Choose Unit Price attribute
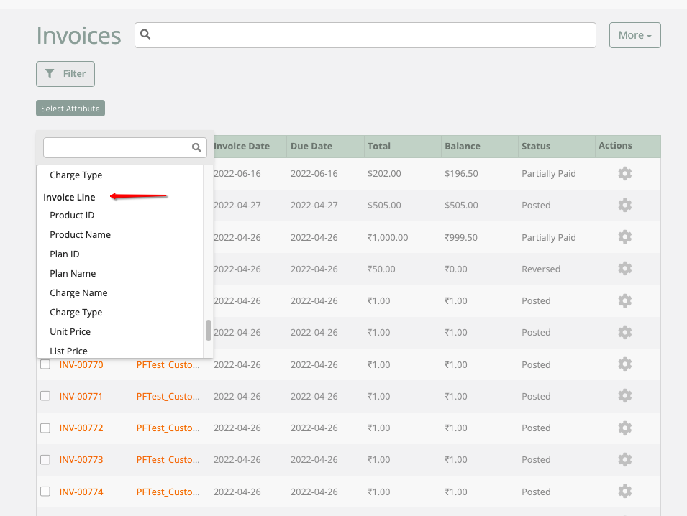This screenshot has width=687, height=516. [70, 332]
